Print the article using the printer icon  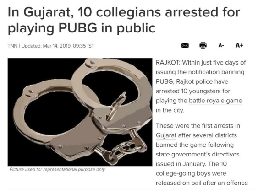(x=203, y=45)
